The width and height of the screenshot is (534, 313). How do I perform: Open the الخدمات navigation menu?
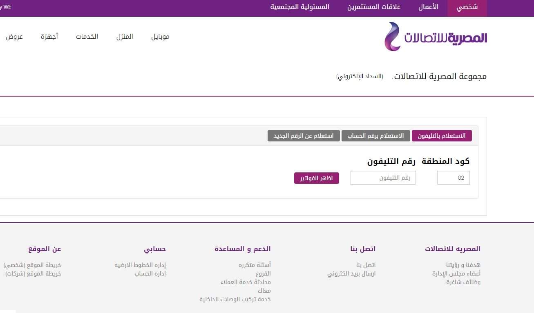(x=87, y=37)
